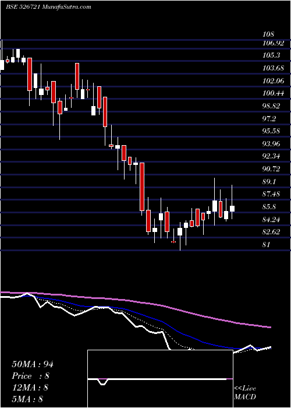Click the 93.96 price axis label

272,143
